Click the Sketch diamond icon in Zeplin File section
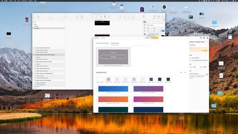 pyautogui.click(x=207, y=74)
